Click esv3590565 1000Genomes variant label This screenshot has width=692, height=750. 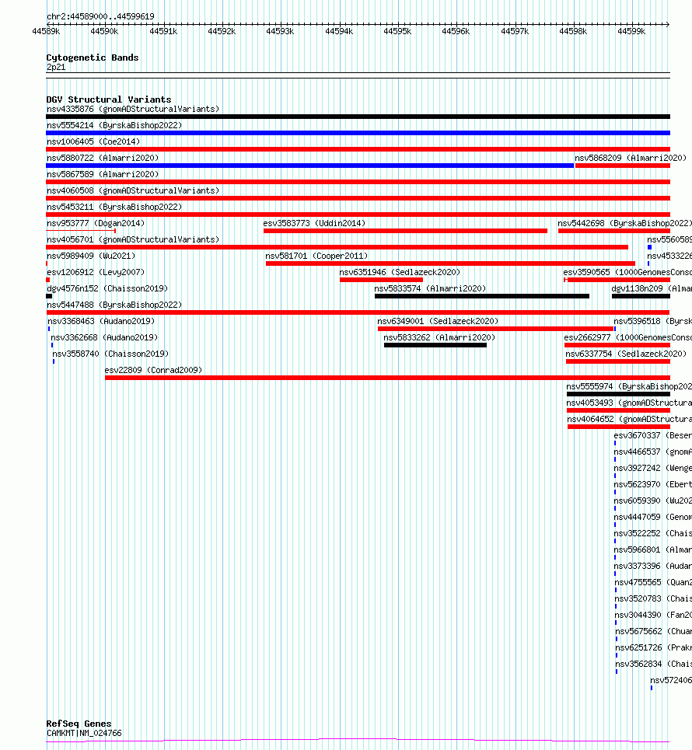coord(627,272)
